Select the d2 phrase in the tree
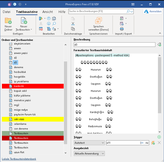This screenshot has width=164, height=162. click(15, 58)
